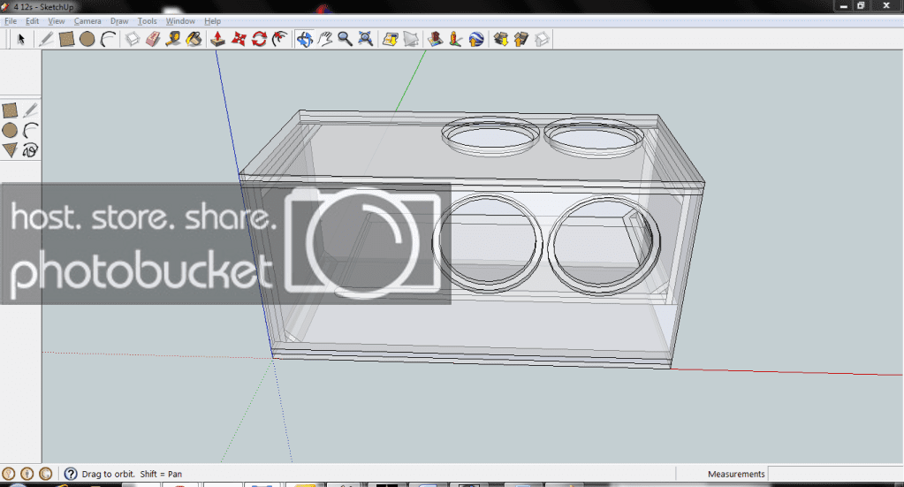Select the pink Eraser tool
This screenshot has height=487, width=904.
point(153,39)
